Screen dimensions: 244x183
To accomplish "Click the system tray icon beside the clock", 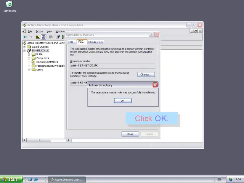I will tap(231, 180).
